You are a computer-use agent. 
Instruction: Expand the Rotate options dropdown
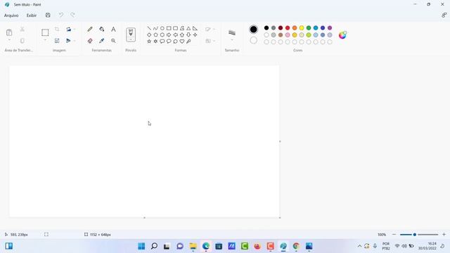(75, 30)
